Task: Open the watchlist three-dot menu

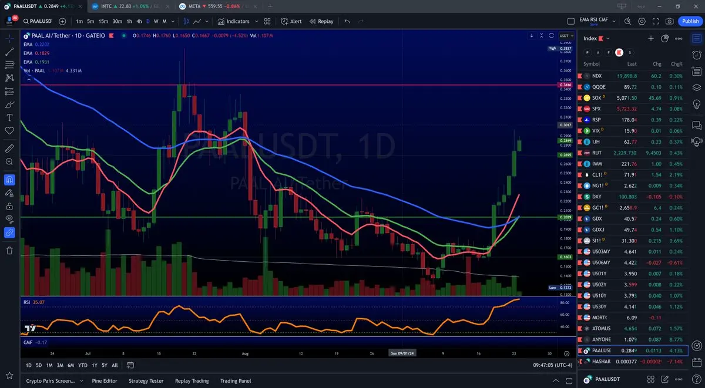Action: click(x=679, y=38)
